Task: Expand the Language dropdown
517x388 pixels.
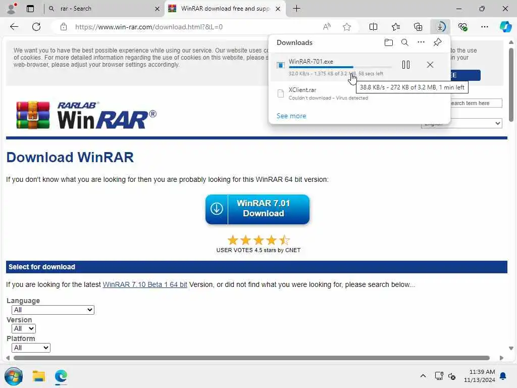Action: (53, 310)
